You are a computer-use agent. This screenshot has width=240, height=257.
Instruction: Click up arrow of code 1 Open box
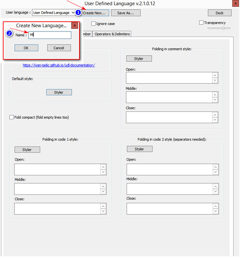(103, 167)
